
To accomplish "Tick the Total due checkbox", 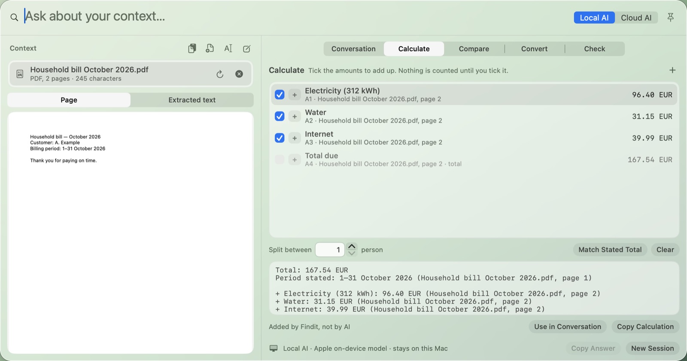I will [x=280, y=159].
